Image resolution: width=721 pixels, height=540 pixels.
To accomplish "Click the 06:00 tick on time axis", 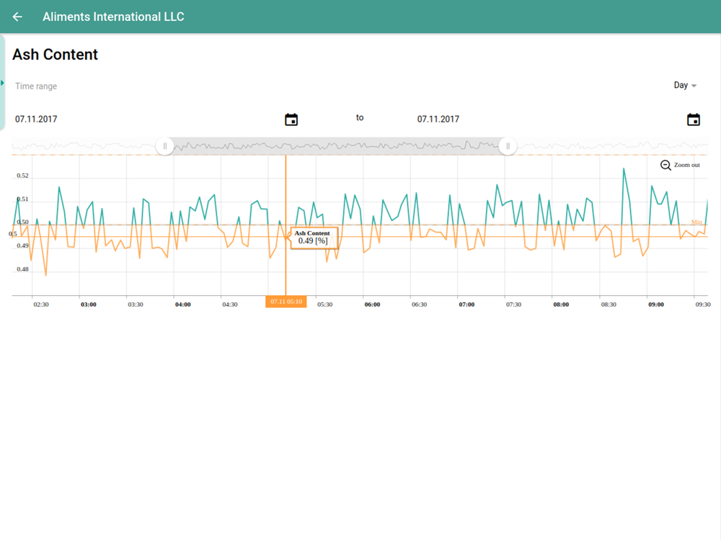I will [x=372, y=305].
